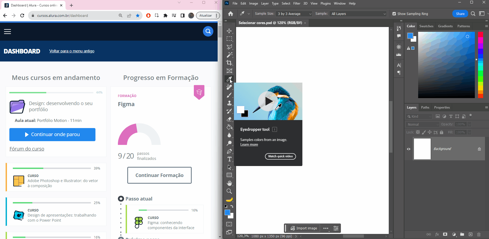Viewport: 489px width, 239px height.
Task: Select the Crop tool
Action: [x=229, y=63]
